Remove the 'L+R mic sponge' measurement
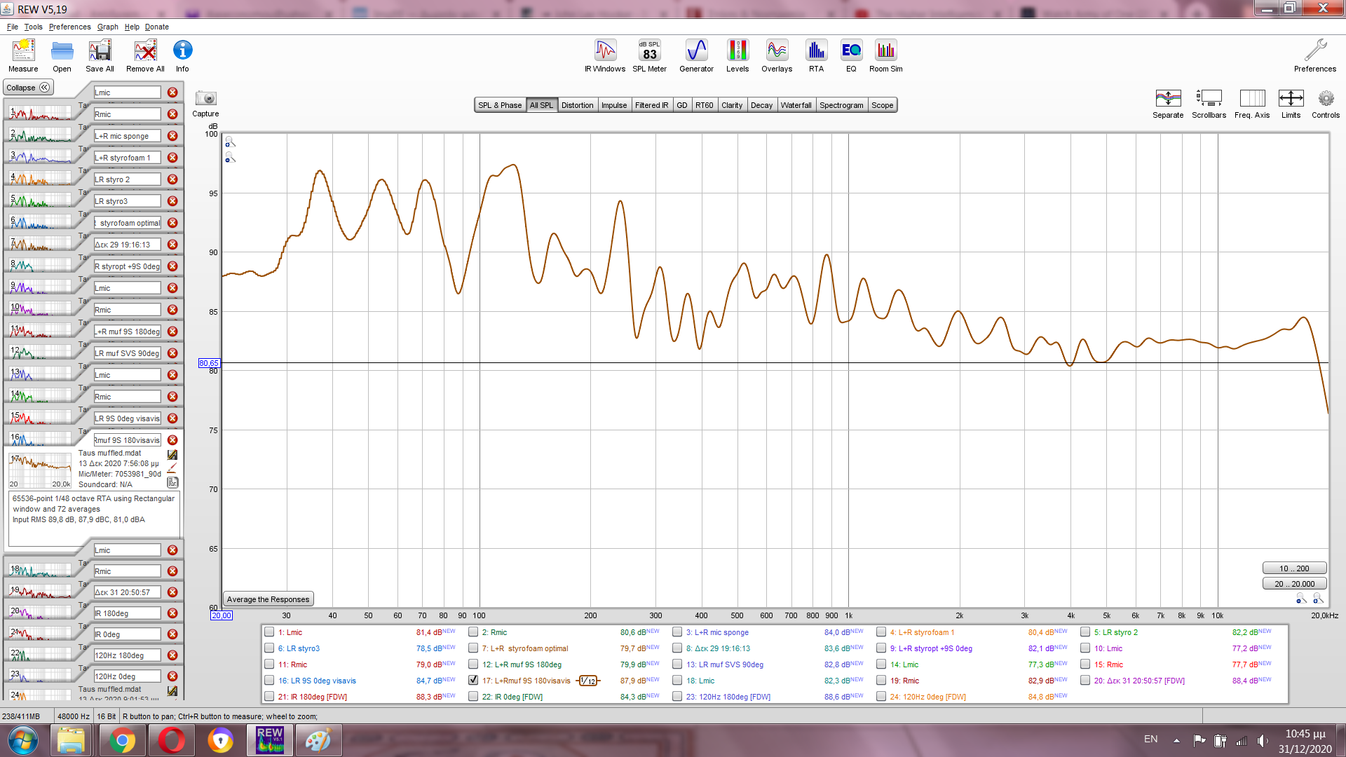The height and width of the screenshot is (757, 1346). coord(172,136)
